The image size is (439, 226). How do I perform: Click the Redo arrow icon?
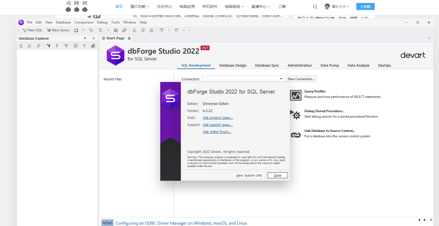[177, 30]
